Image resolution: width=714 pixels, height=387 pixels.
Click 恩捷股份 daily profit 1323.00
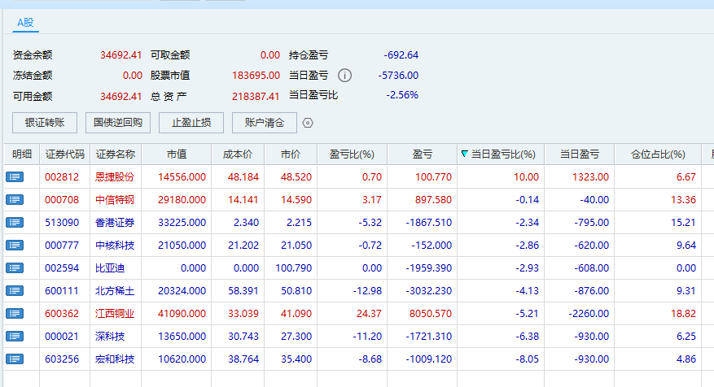(x=590, y=177)
